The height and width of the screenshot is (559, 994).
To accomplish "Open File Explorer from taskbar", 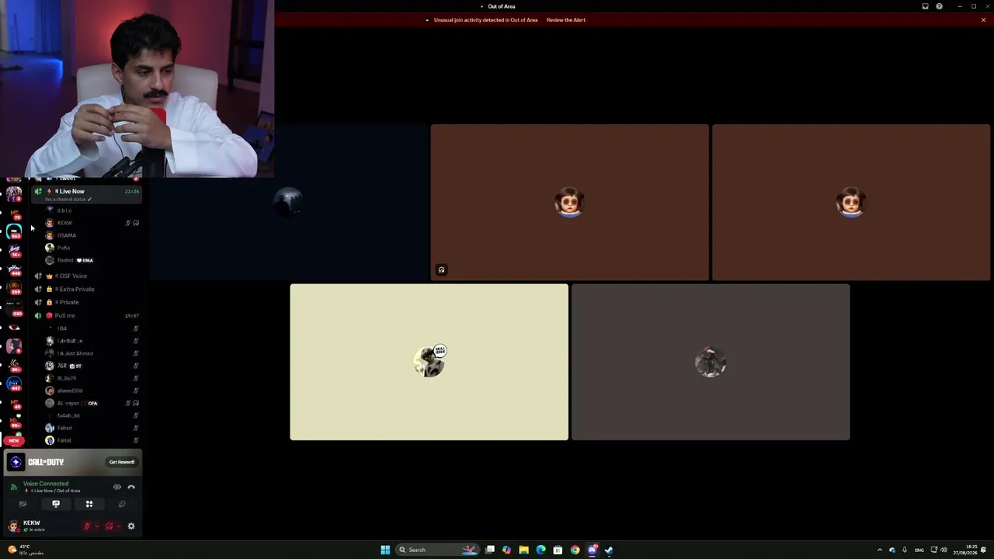I will tap(524, 550).
